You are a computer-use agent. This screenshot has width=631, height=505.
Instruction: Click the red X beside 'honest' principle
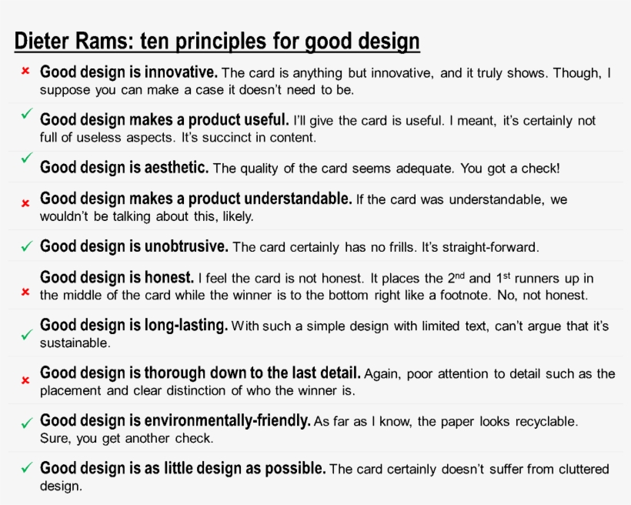pyautogui.click(x=25, y=292)
